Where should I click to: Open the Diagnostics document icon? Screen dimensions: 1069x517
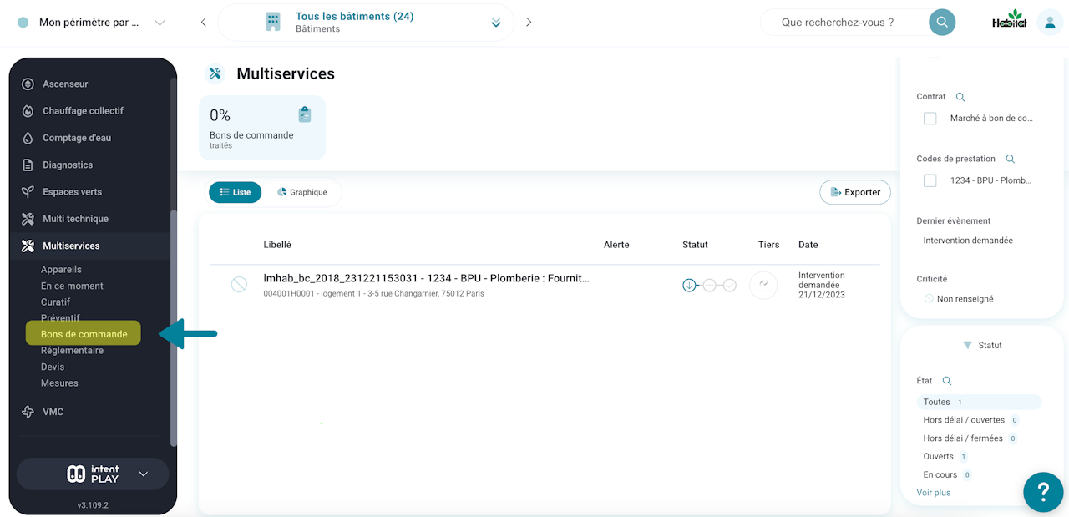click(28, 165)
